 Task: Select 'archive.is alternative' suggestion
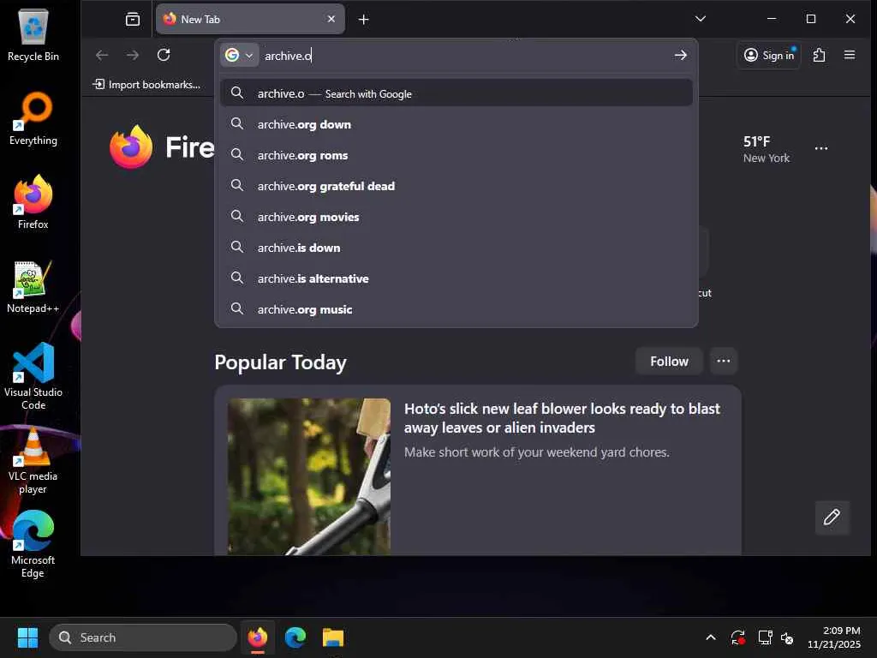point(456,278)
